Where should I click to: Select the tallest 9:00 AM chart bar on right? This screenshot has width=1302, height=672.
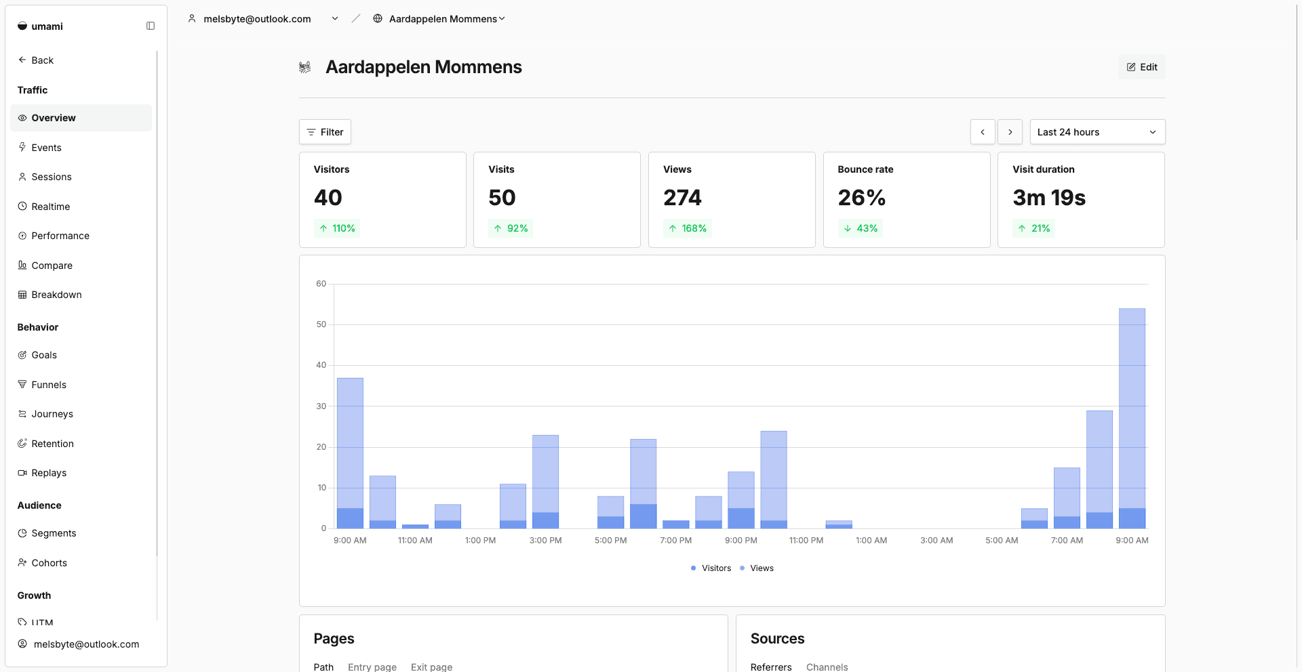[x=1132, y=418]
